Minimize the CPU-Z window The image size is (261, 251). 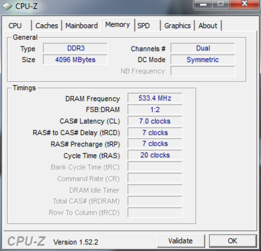203,4
